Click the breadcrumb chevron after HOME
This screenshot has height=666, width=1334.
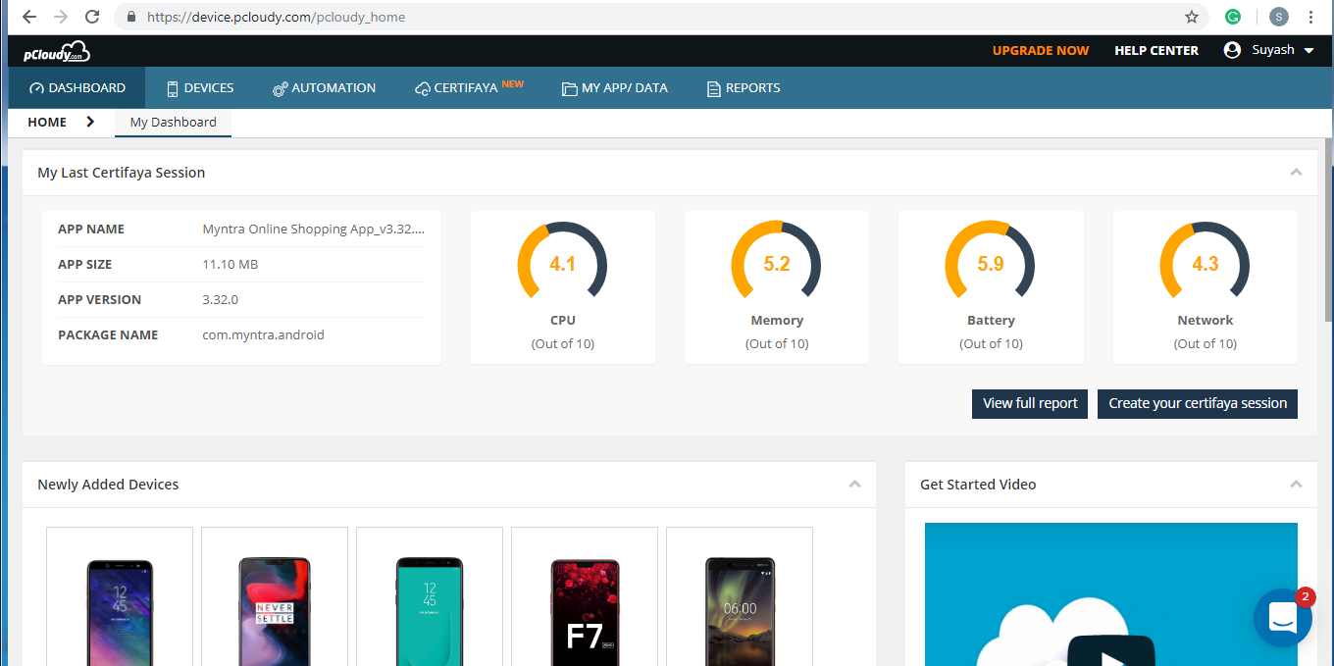(90, 122)
